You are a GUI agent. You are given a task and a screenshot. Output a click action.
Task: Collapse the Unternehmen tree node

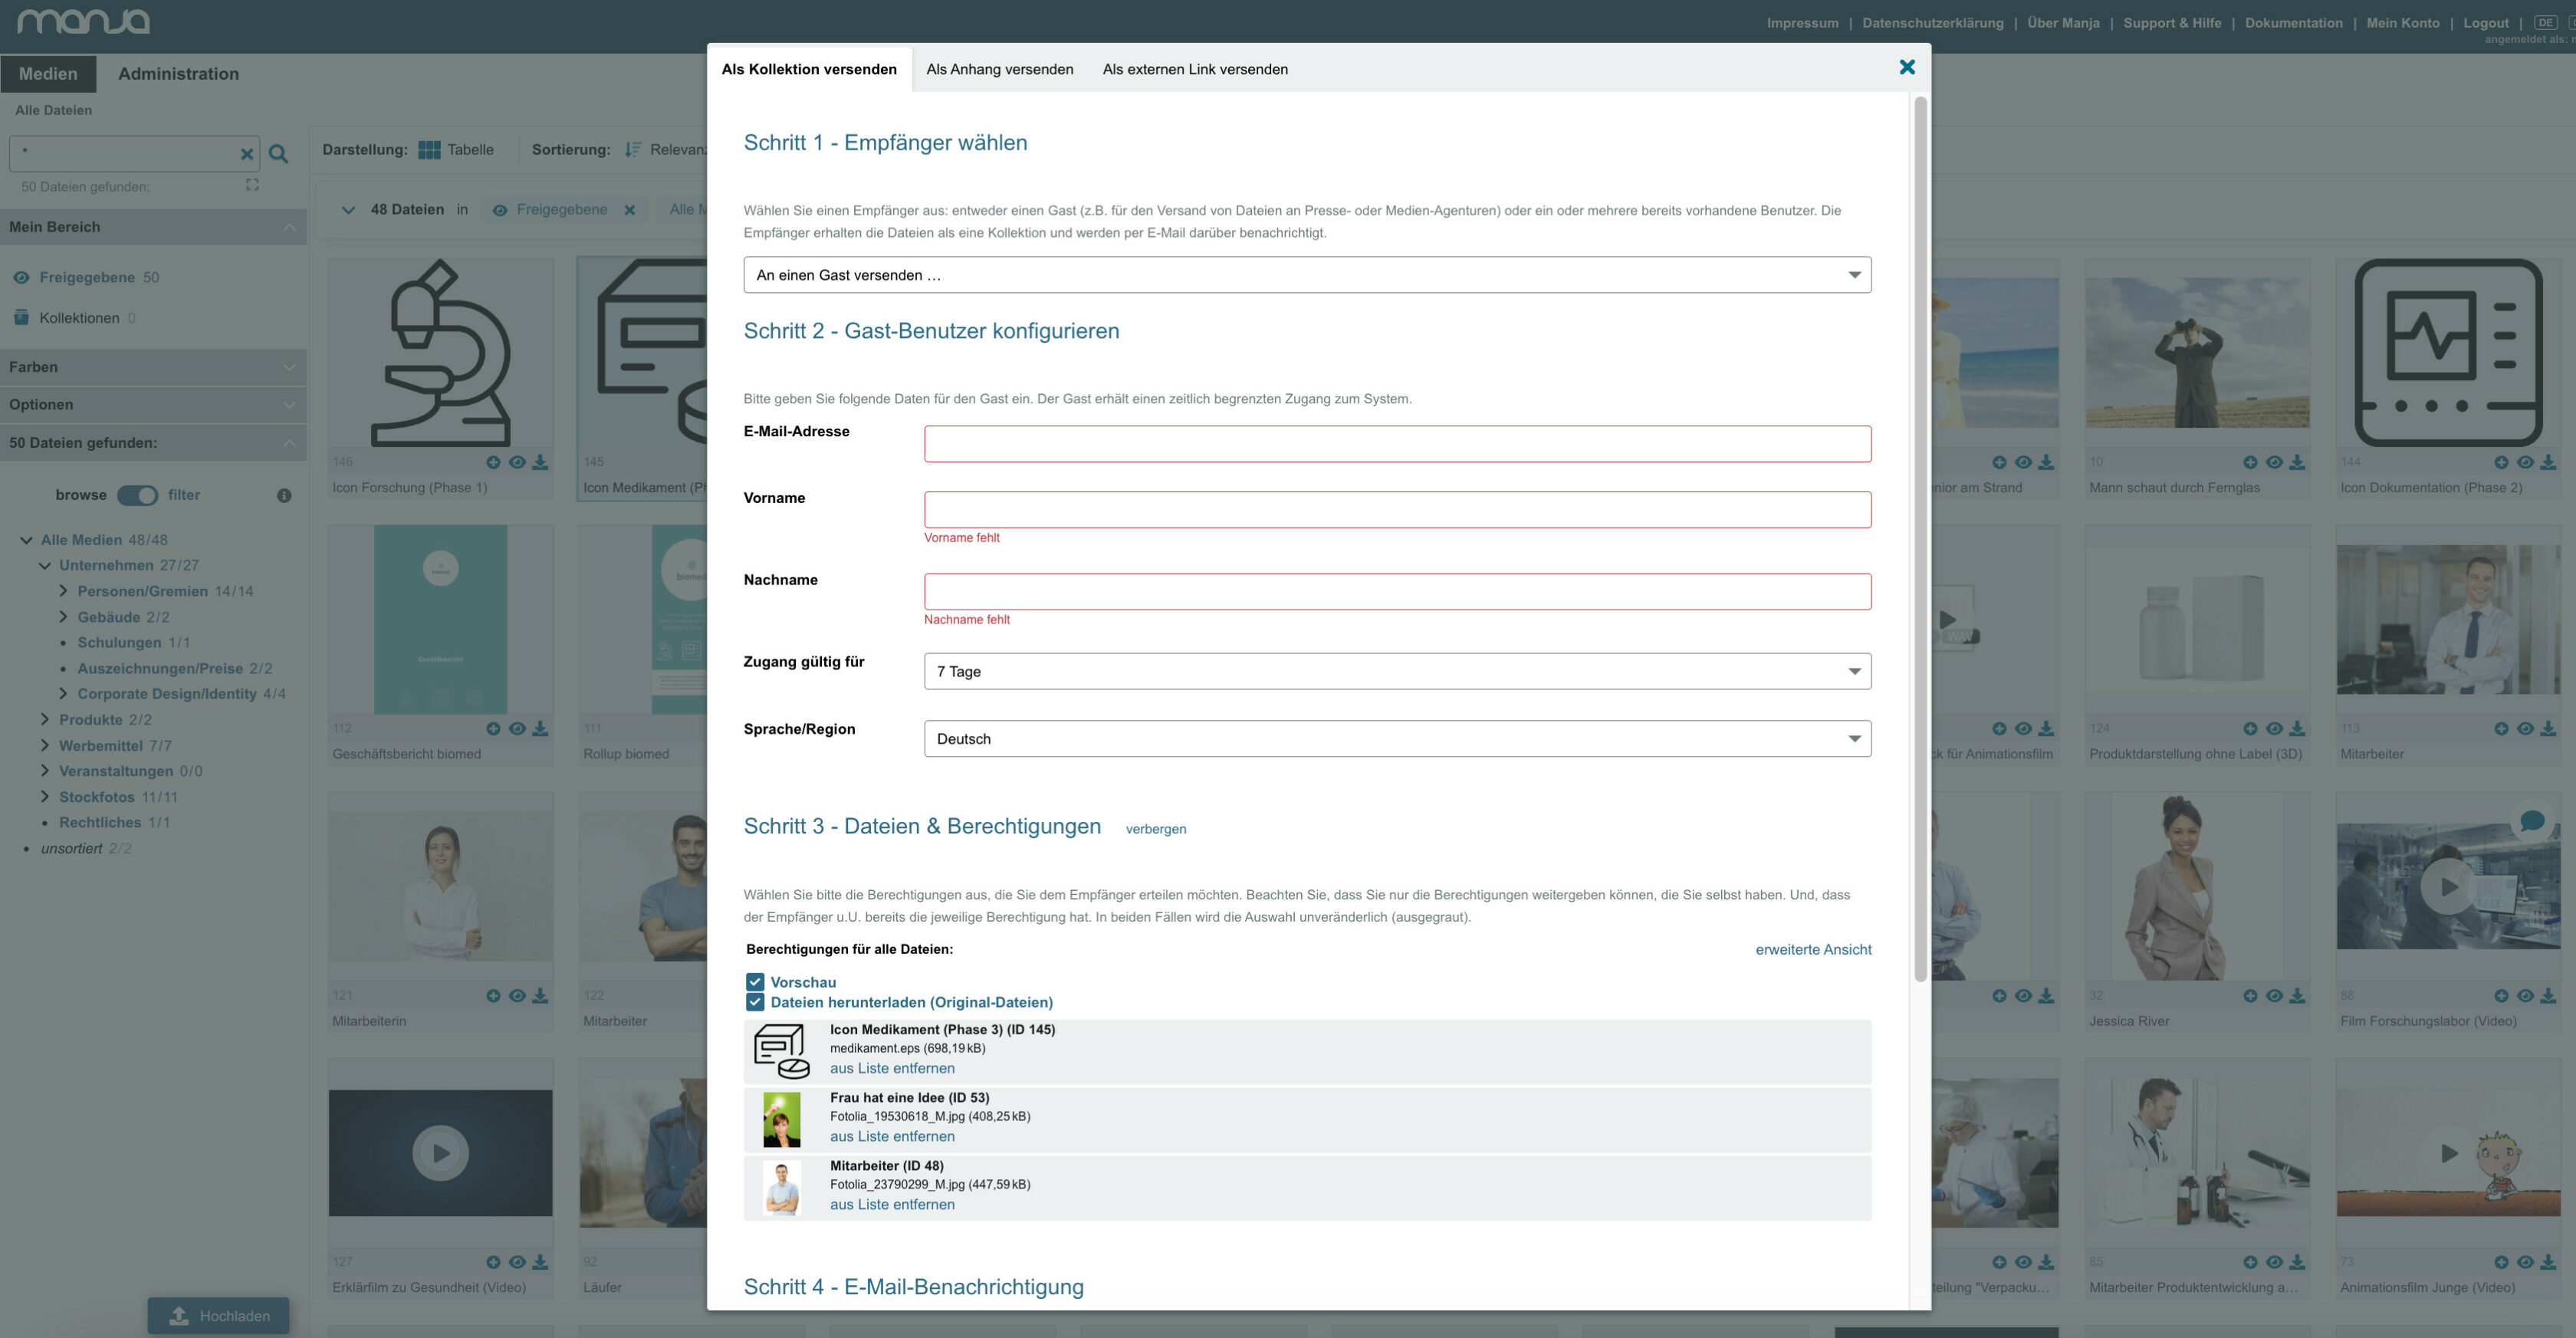click(45, 565)
